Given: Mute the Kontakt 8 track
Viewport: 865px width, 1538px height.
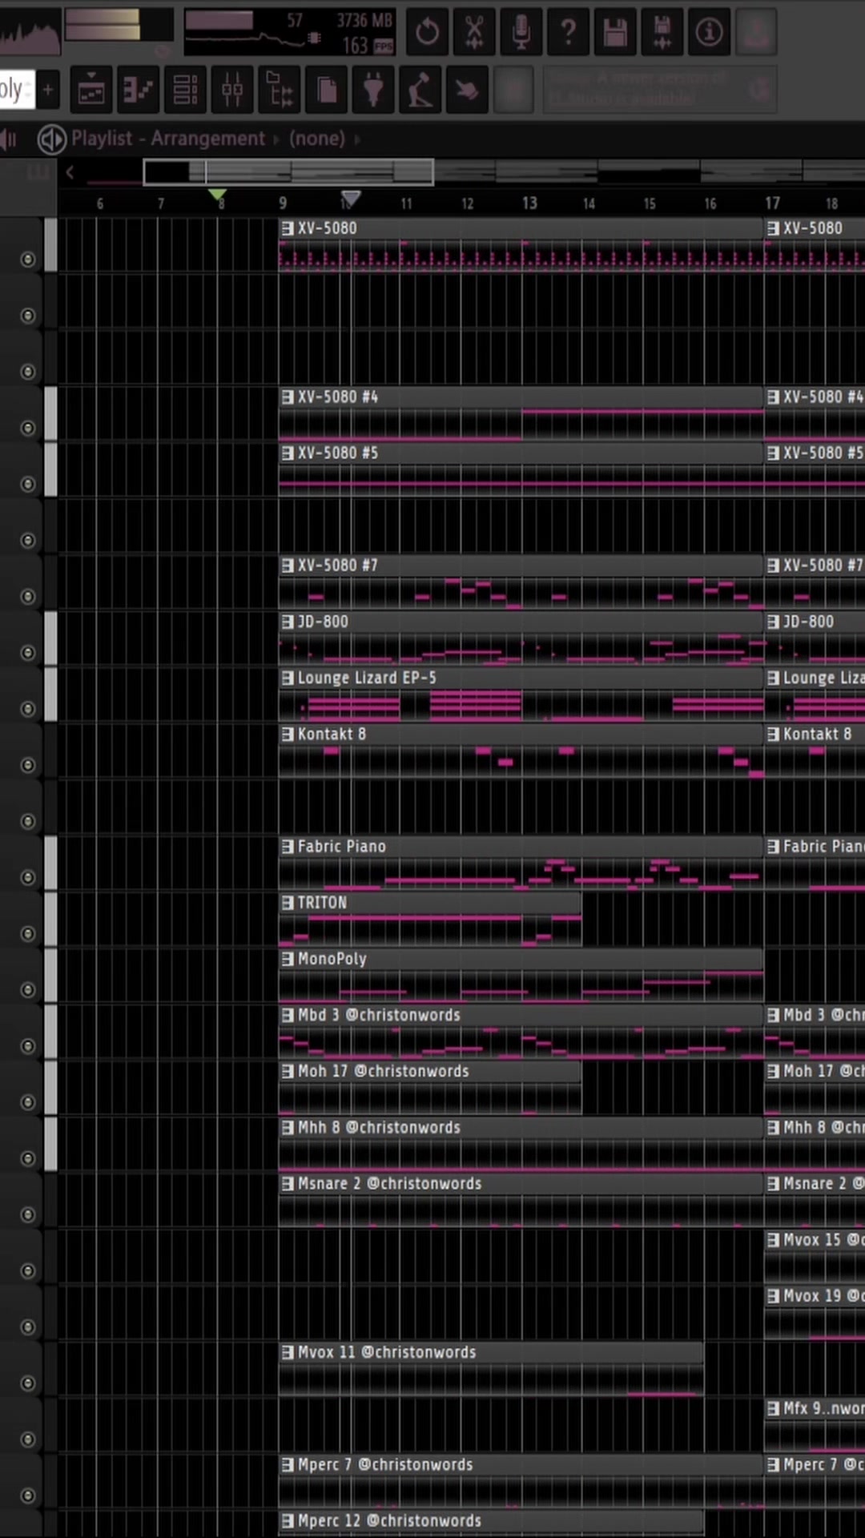Looking at the screenshot, I should click(28, 765).
